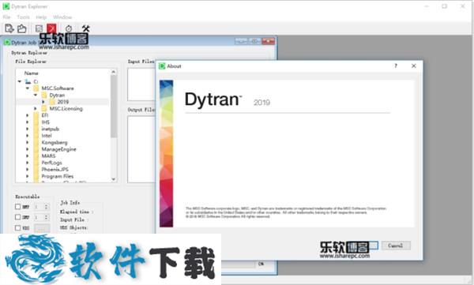Open the Help menu
474x285 pixels.
click(41, 17)
